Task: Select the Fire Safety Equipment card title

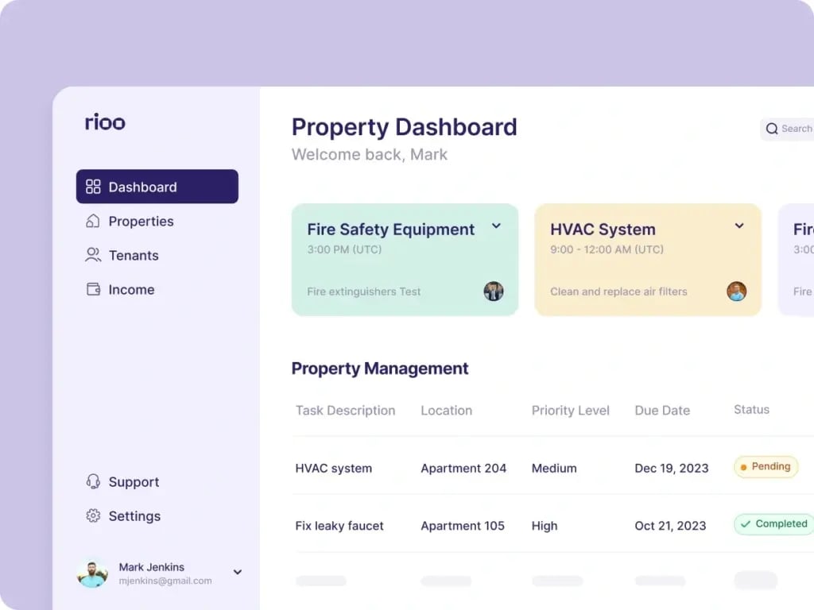Action: click(390, 230)
